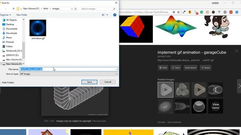Expand the address bar path dropdown
The height and width of the screenshot is (135, 241).
point(72,9)
